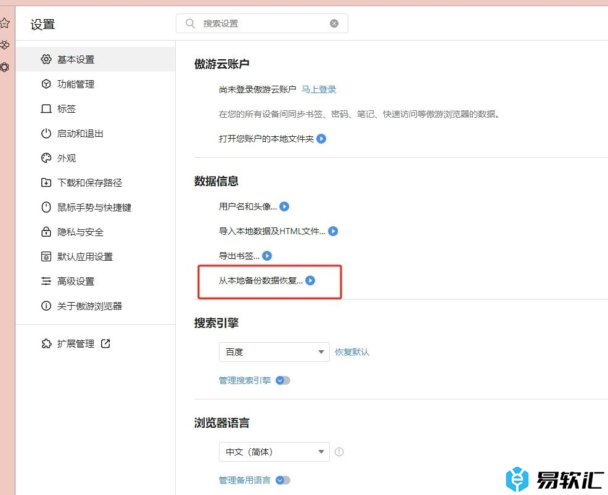Click the 管理搜索引擎 link text
The image size is (608, 495).
tap(245, 380)
